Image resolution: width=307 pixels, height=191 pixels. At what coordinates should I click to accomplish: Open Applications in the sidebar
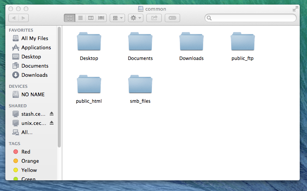pos(31,47)
